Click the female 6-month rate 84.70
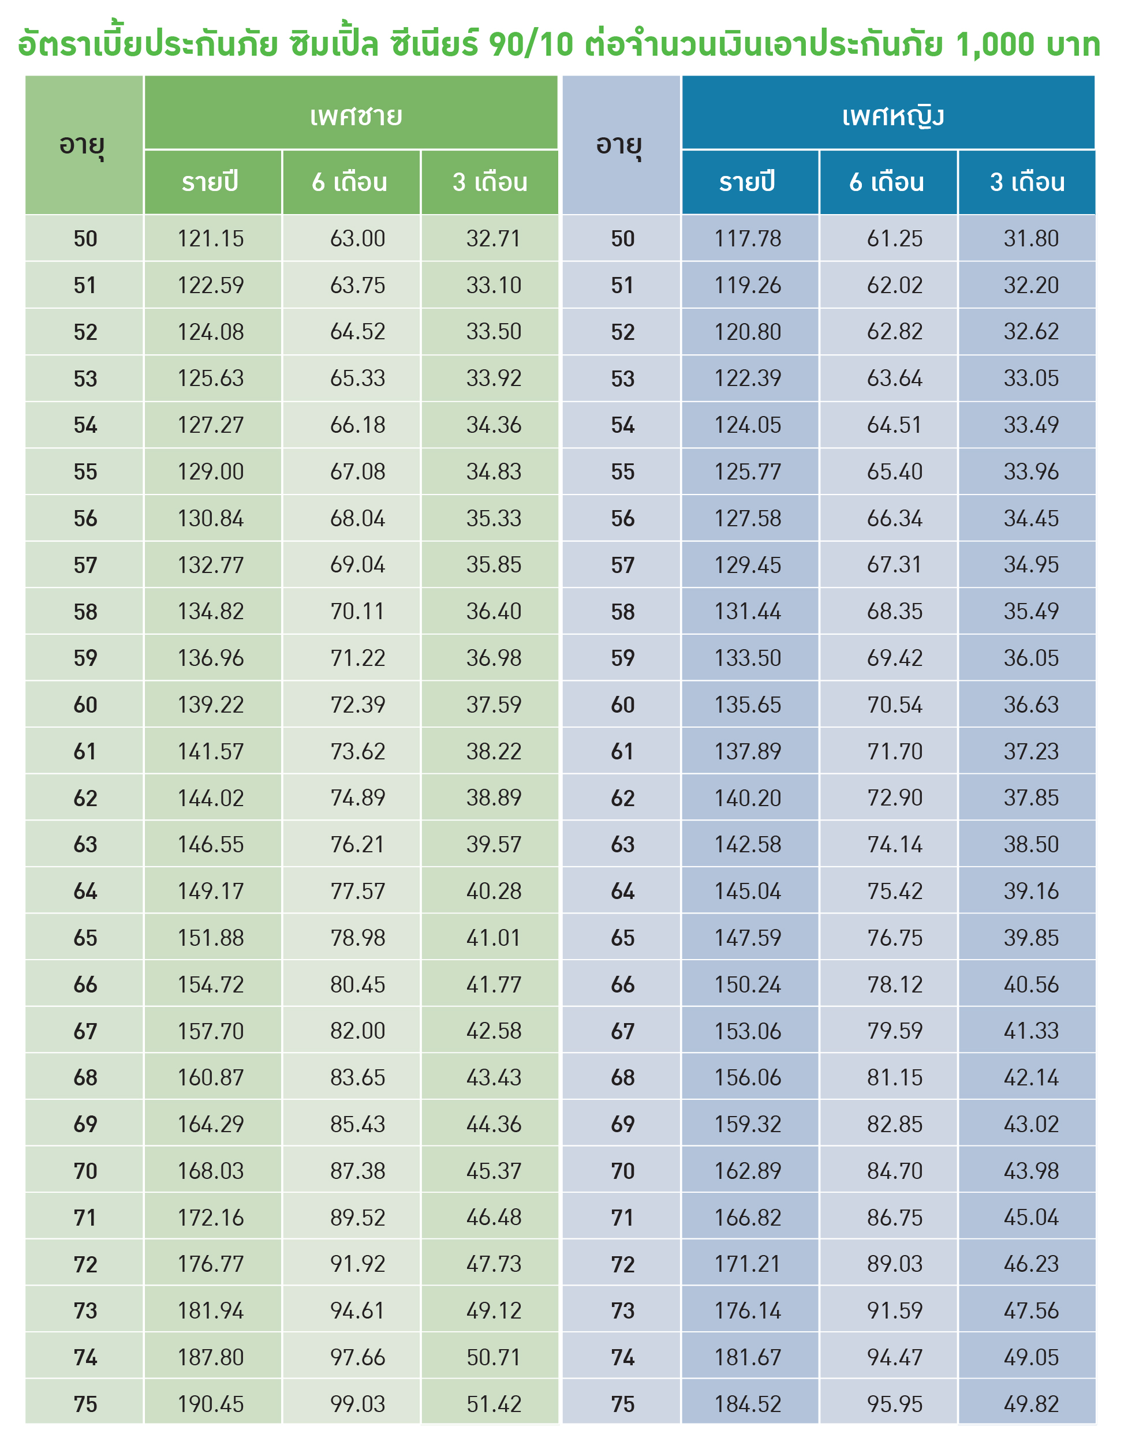1128x1438 pixels. 894,1171
